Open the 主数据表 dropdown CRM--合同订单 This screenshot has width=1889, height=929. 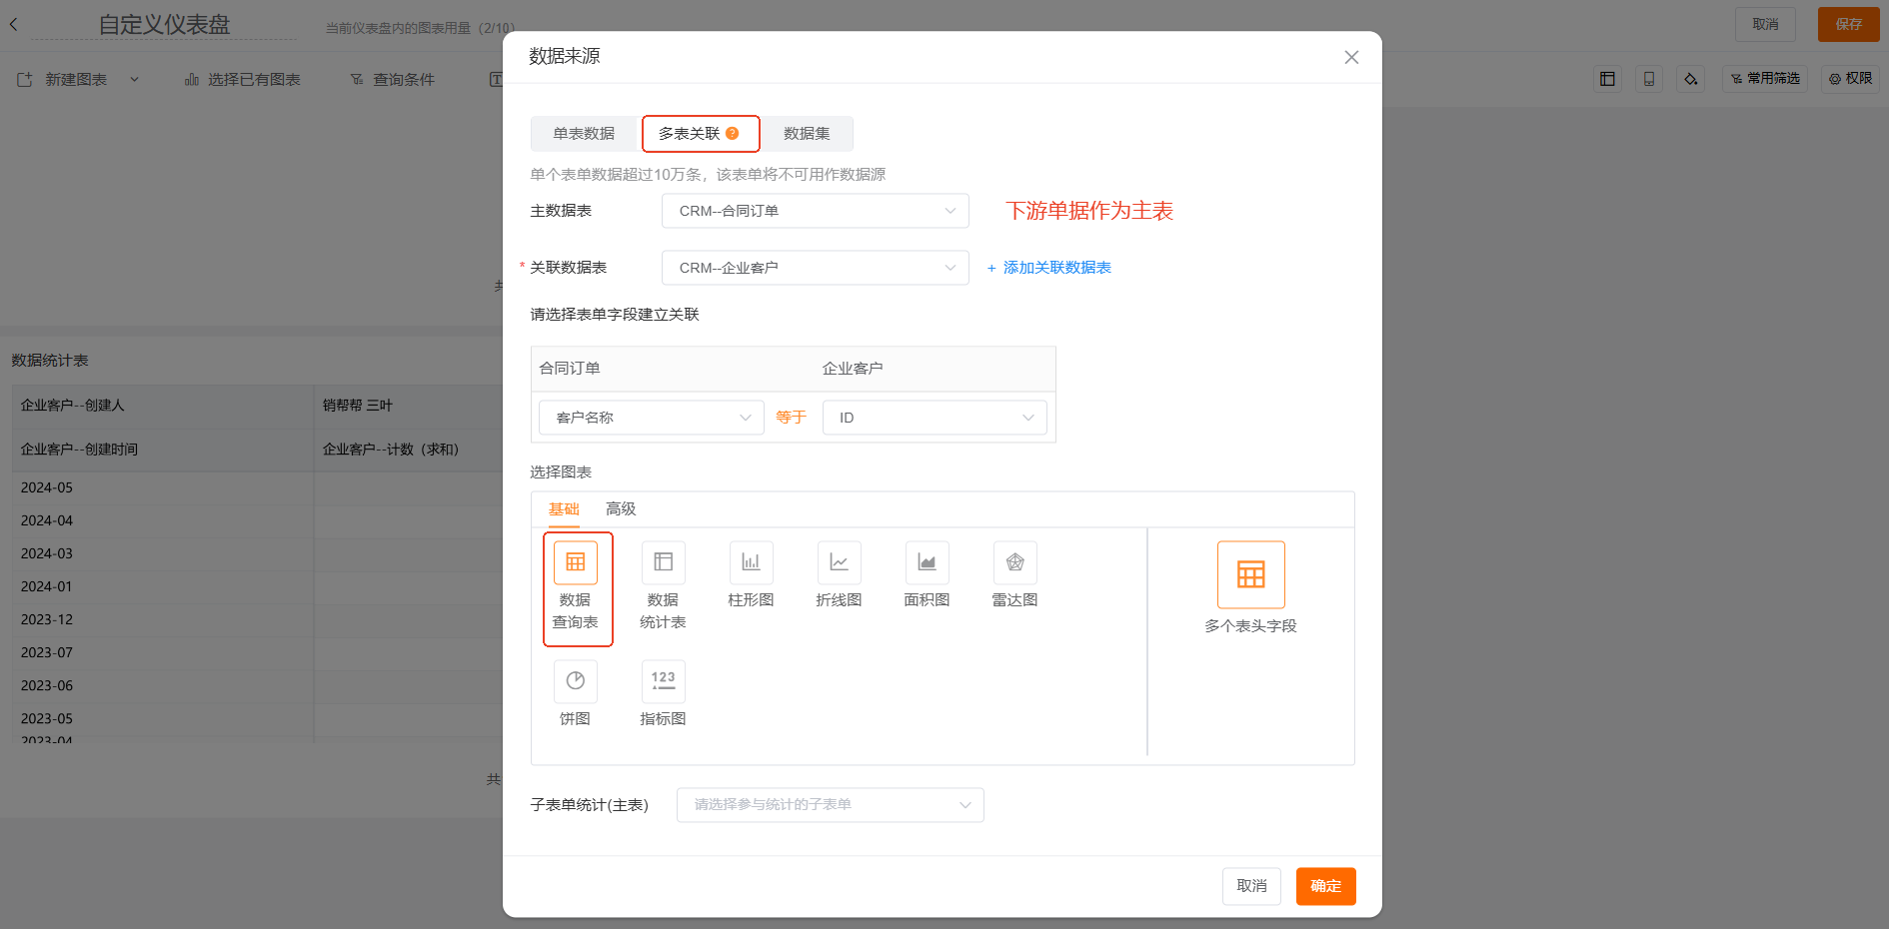(x=815, y=211)
